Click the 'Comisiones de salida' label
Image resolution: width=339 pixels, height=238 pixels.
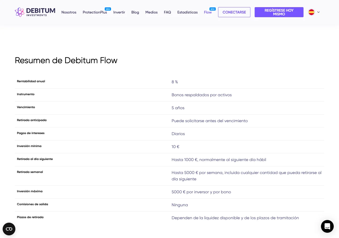[33, 204]
